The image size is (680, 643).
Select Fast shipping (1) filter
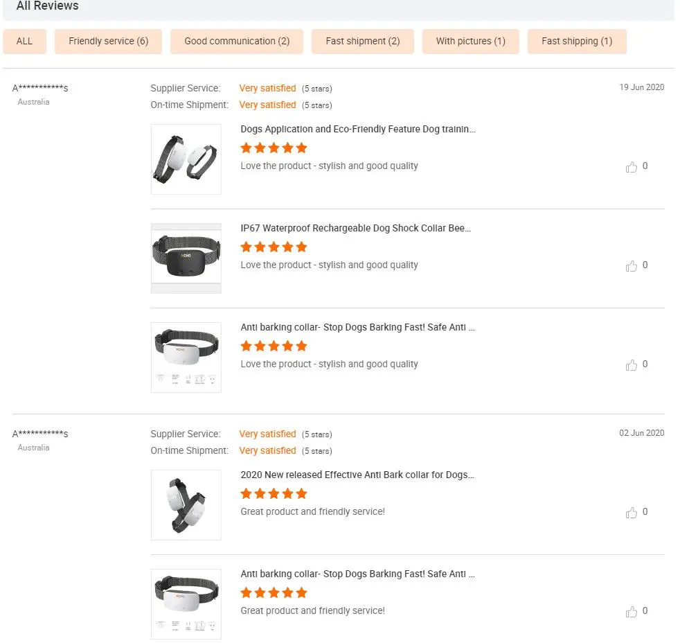[x=576, y=42]
